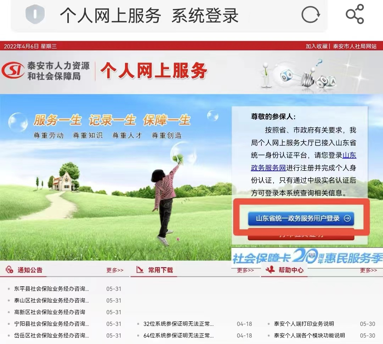
Task: Click the 通知公告 section icon
Action: click(x=9, y=270)
